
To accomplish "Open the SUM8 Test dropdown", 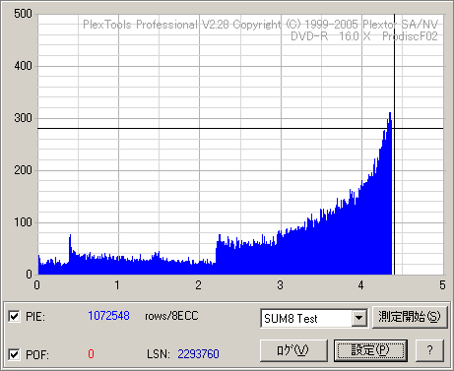I will tap(359, 318).
